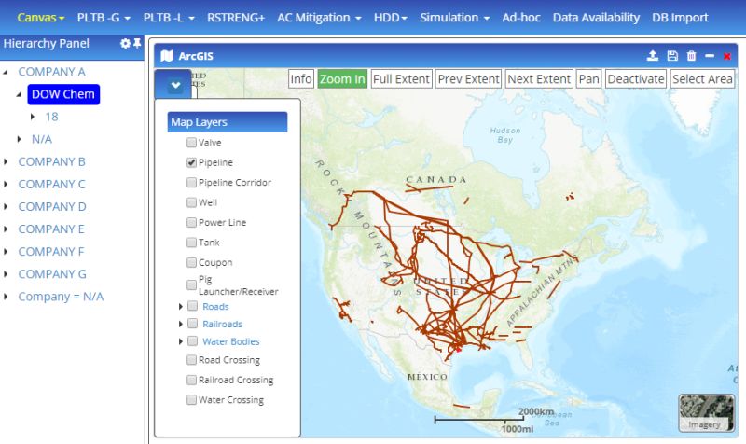The width and height of the screenshot is (746, 444).
Task: Click the Zoom In map button
Action: pyautogui.click(x=342, y=79)
